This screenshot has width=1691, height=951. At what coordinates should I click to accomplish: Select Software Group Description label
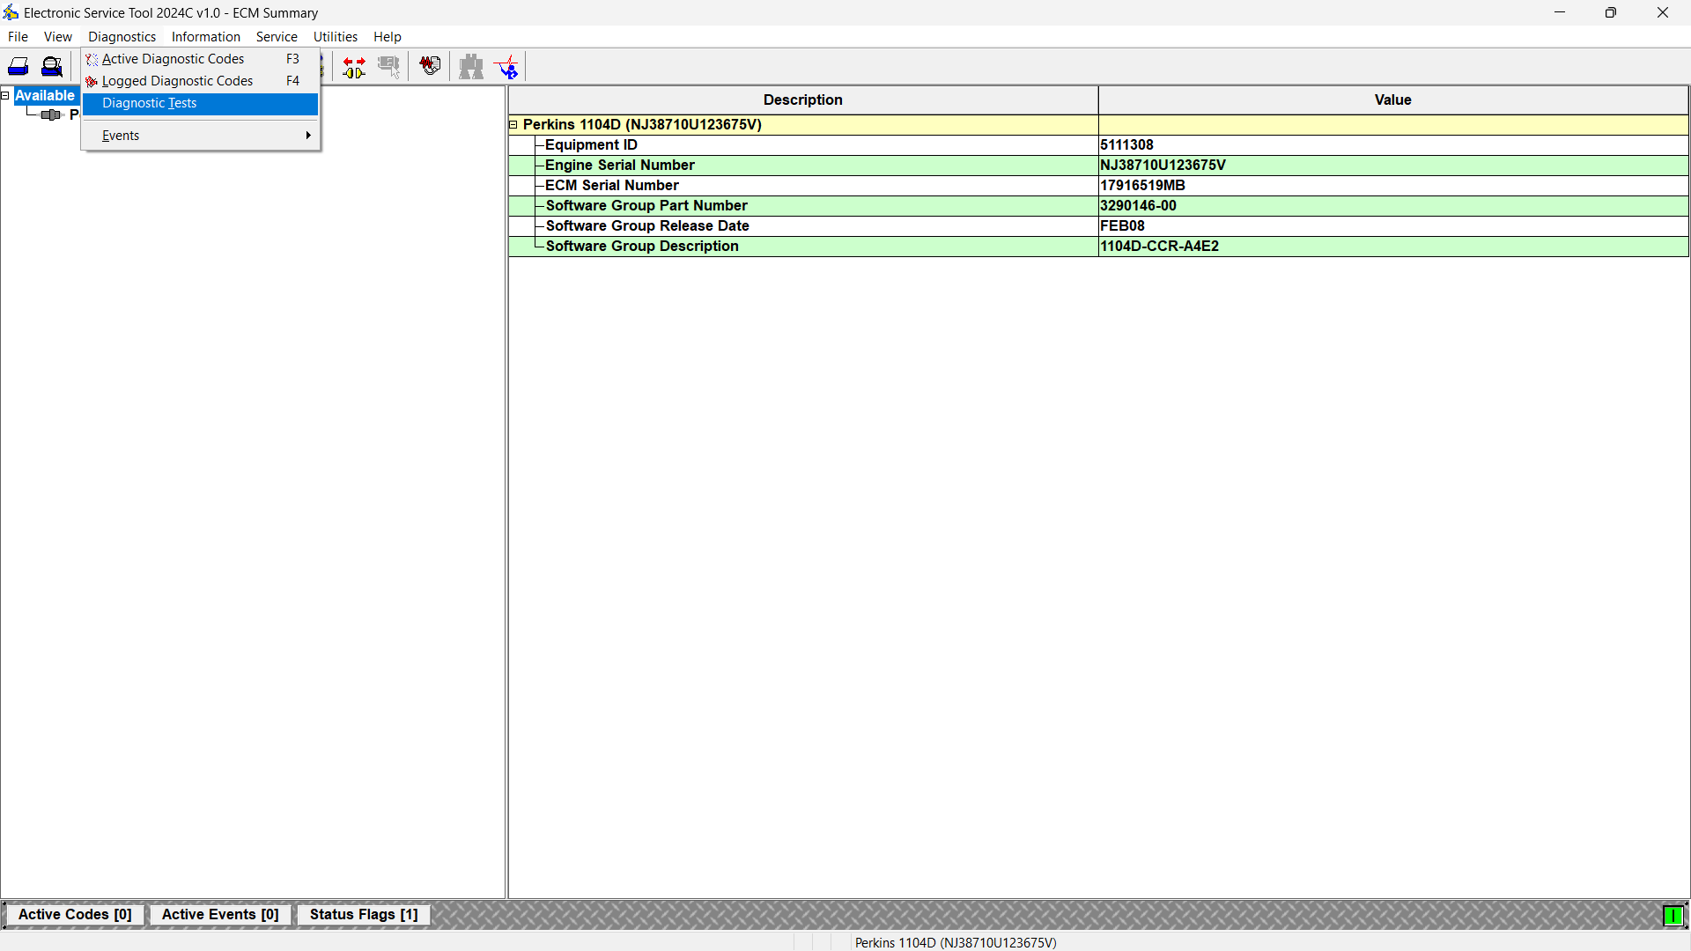(642, 247)
